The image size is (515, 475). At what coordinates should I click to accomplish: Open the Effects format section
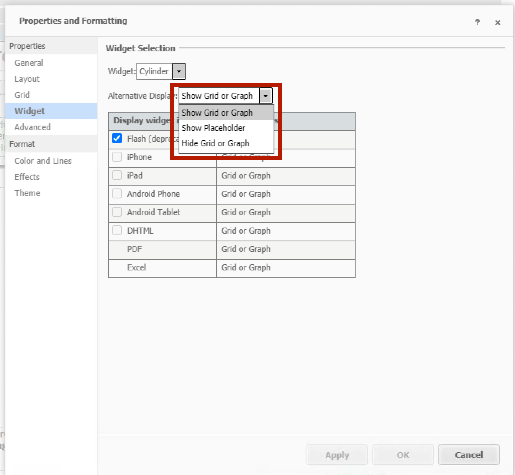[27, 177]
